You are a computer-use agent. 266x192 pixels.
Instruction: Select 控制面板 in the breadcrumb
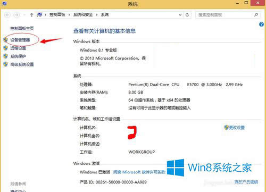tap(57, 15)
